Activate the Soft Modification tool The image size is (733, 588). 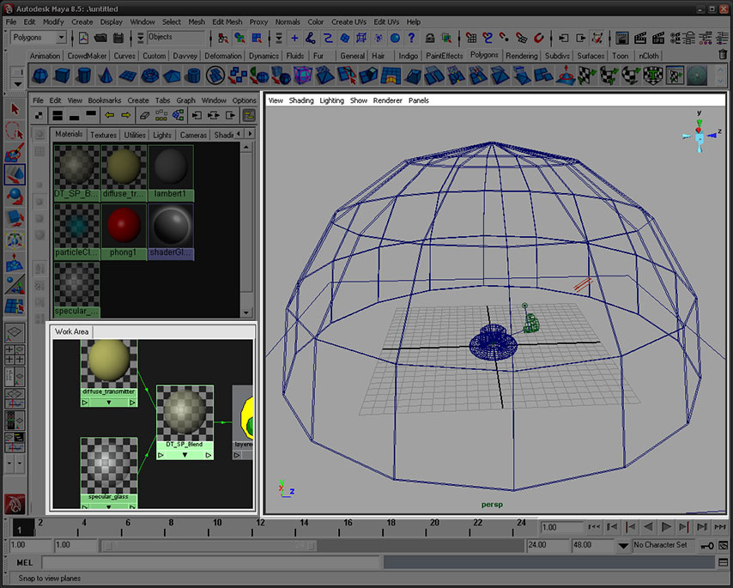15,262
